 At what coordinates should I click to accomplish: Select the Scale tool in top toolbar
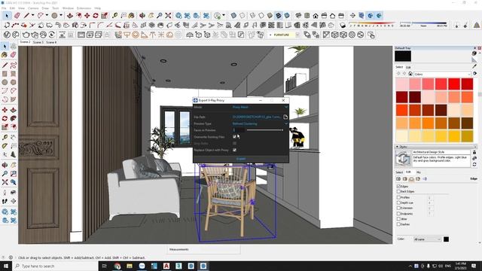[105, 15]
